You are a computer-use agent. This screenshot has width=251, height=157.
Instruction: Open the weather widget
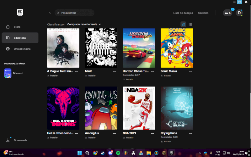(14, 153)
